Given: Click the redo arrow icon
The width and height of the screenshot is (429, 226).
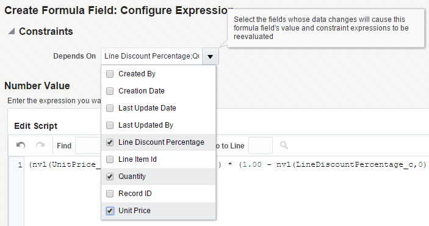Looking at the screenshot, I should (40, 145).
